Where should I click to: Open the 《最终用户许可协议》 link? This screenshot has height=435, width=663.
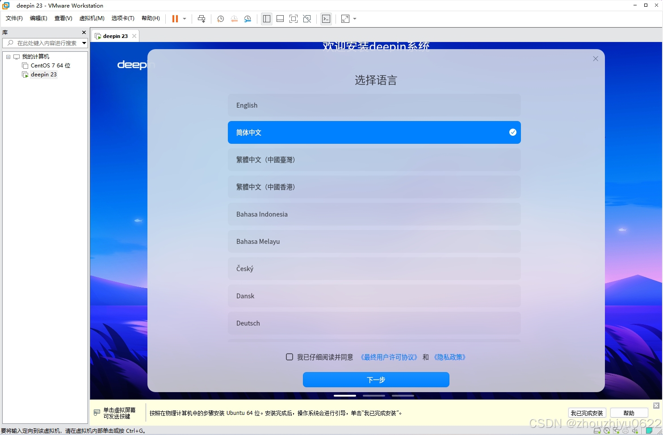(389, 357)
